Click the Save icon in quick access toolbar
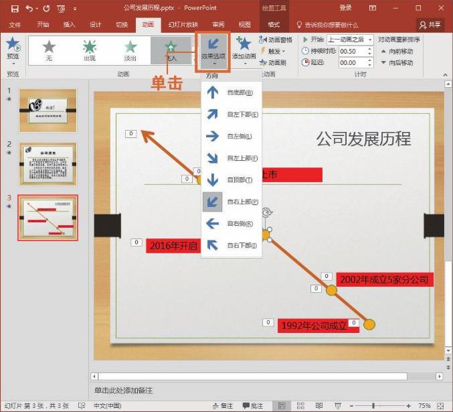Screen dimensions: 453x412 [15, 9]
